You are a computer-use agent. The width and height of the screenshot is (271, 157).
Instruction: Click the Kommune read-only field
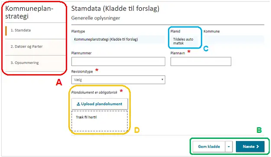coord(234,40)
